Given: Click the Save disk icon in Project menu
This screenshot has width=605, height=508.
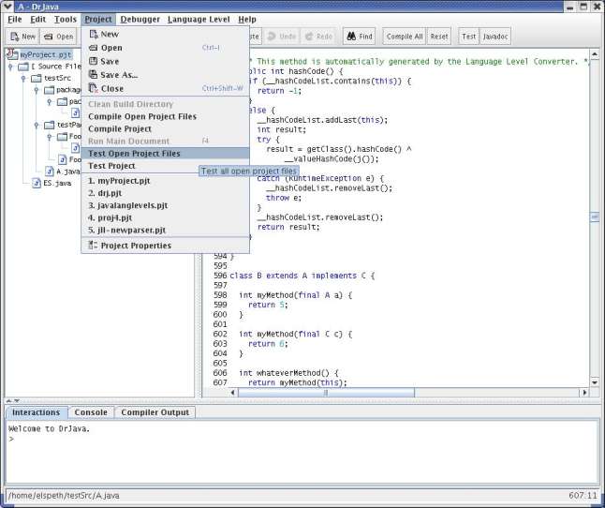Looking at the screenshot, I should [93, 61].
